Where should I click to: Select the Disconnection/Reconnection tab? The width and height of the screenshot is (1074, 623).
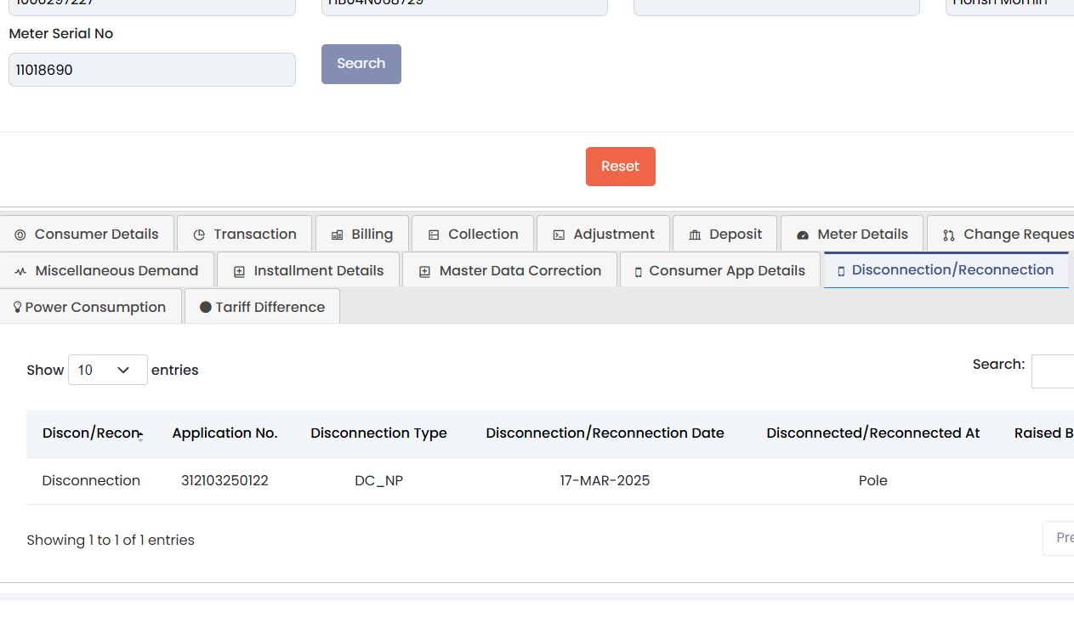[946, 269]
